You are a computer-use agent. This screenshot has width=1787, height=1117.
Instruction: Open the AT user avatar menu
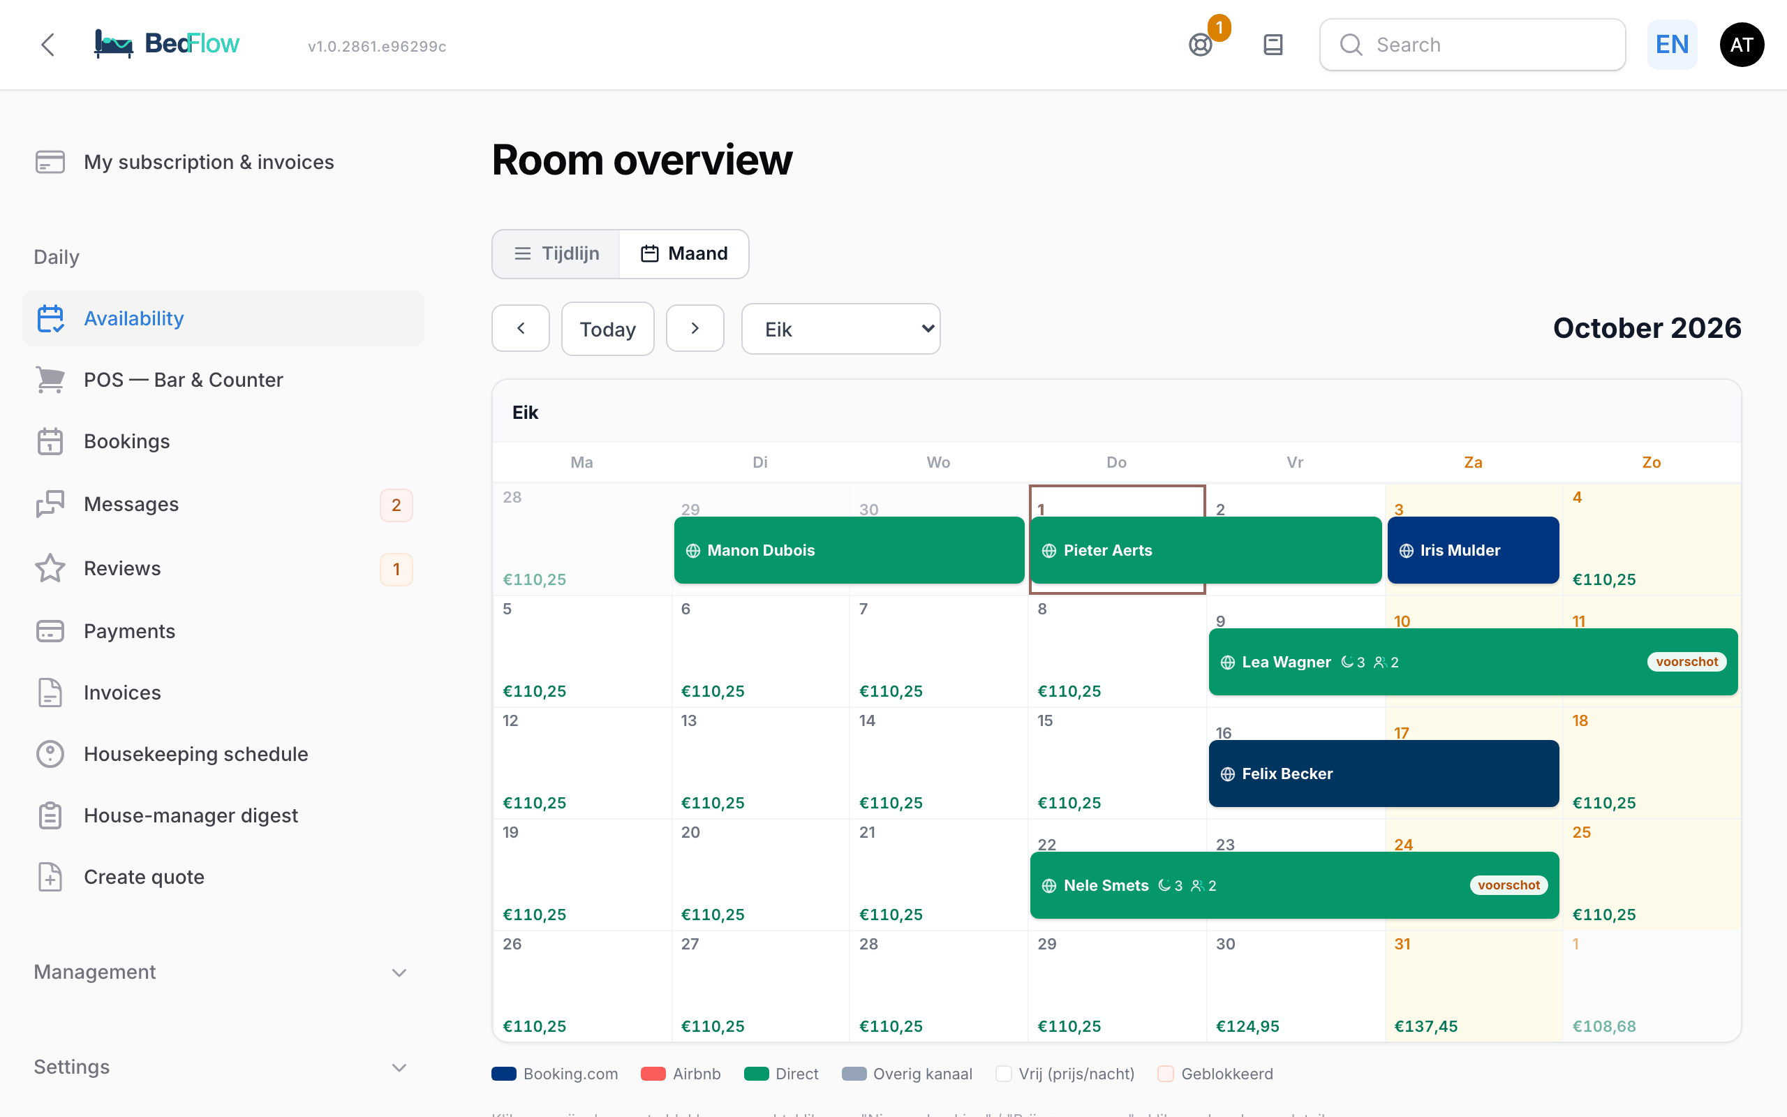pos(1741,44)
